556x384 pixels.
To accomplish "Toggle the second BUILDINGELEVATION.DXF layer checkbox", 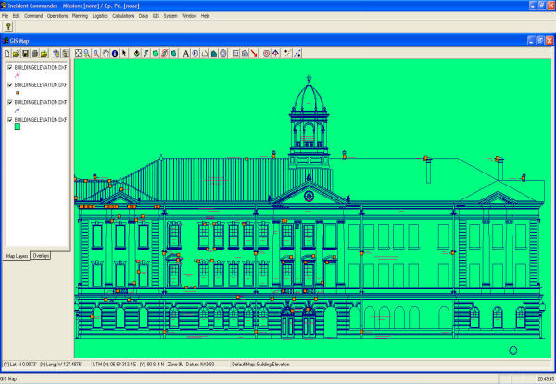I will (10, 84).
